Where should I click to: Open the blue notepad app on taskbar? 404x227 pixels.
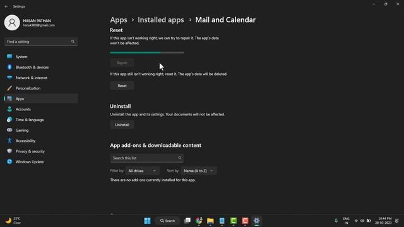(222, 221)
